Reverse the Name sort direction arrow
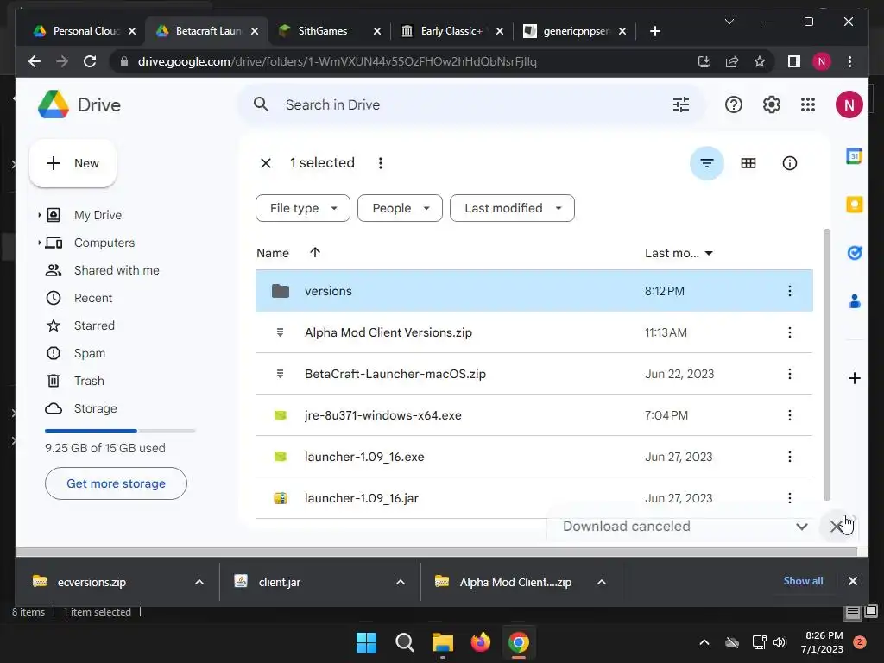The image size is (884, 663). [315, 253]
